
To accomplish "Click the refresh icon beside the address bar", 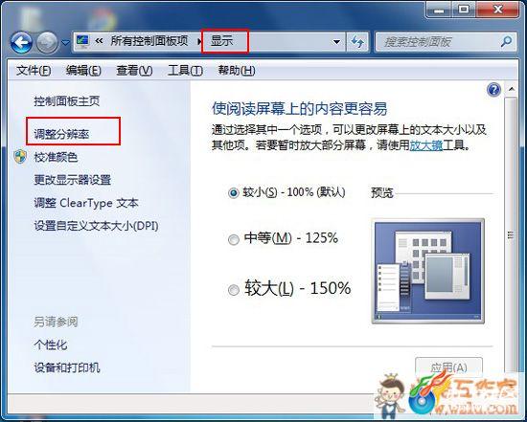I will [x=357, y=42].
